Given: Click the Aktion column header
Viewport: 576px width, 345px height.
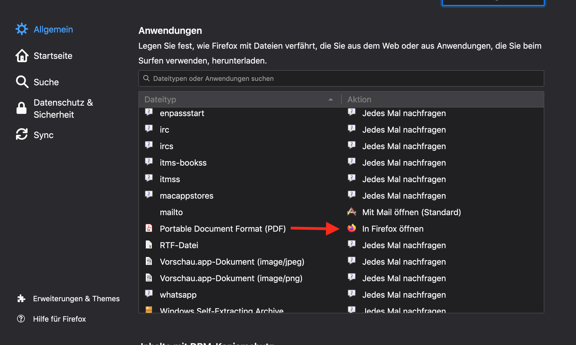Looking at the screenshot, I should pos(359,99).
